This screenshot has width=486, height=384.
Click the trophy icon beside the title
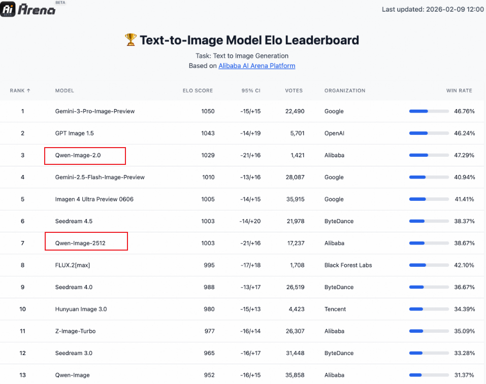pyautogui.click(x=131, y=40)
